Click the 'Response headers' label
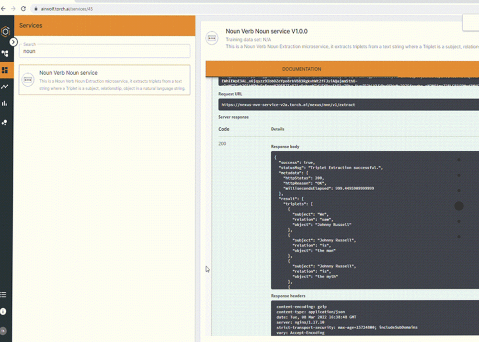 [288, 296]
